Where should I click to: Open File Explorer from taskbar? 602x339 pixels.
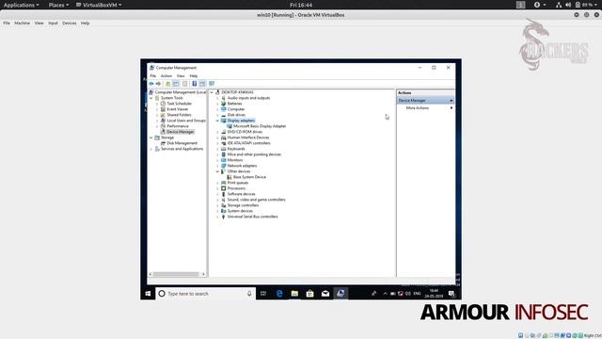coord(294,294)
